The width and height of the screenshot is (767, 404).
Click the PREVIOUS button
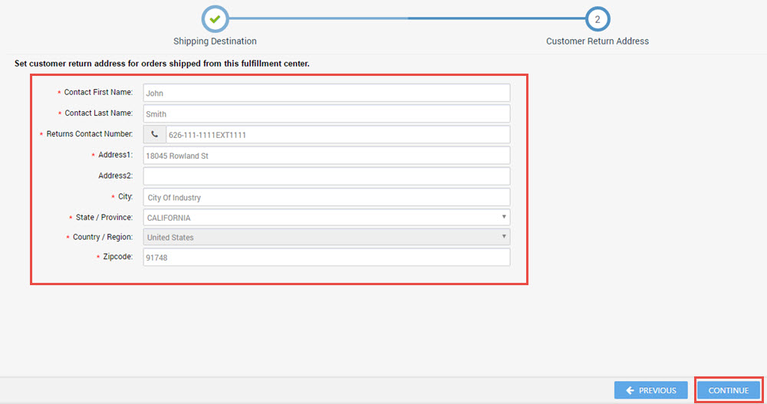650,390
